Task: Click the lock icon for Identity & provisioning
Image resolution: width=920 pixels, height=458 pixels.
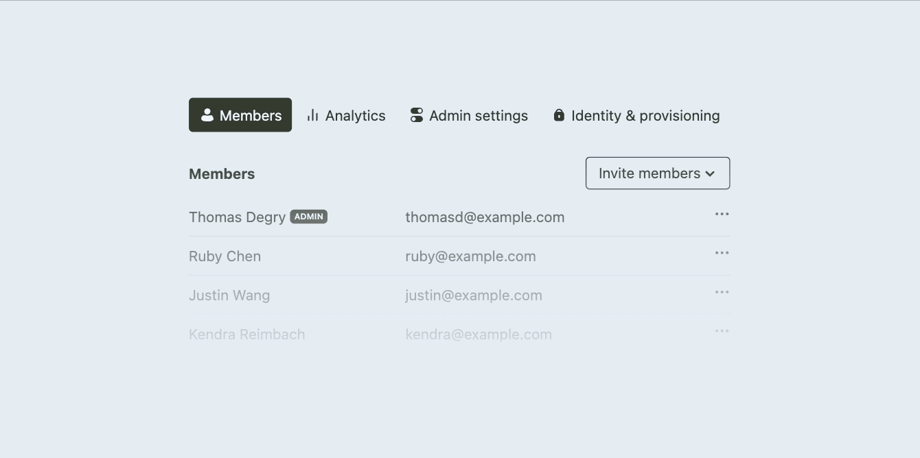Action: pos(559,115)
